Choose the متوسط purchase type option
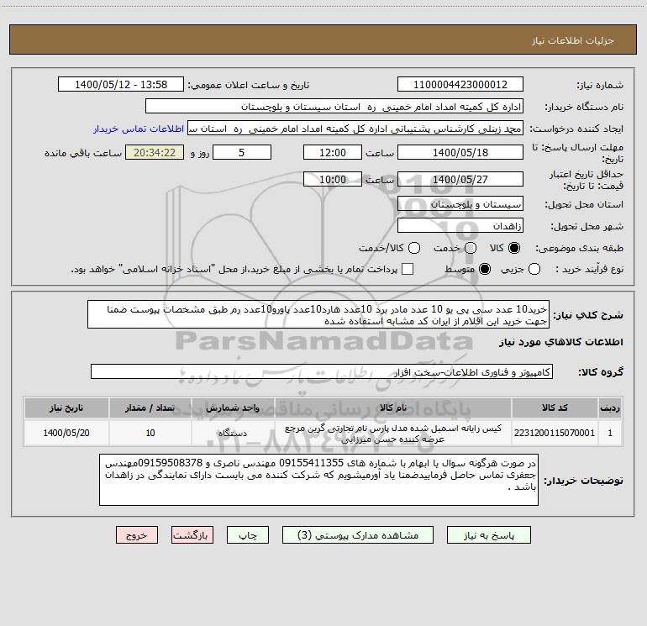Image resolution: width=647 pixels, height=626 pixels. pyautogui.click(x=485, y=269)
